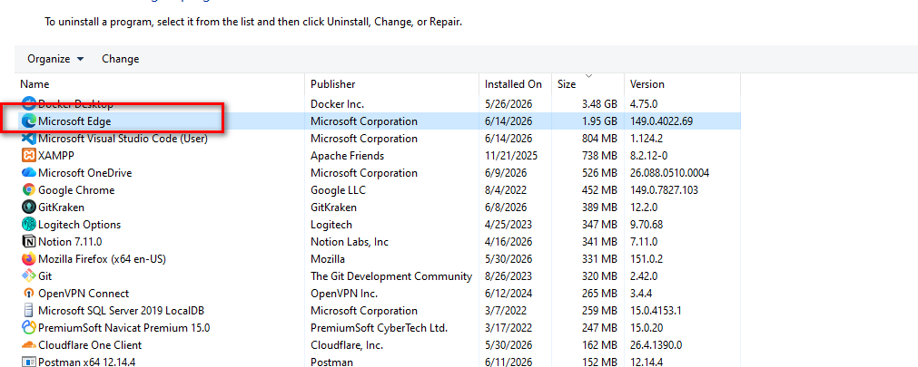Screen dimensions: 918x367
Task: Click the Navicat Premium icon
Action: tap(29, 327)
